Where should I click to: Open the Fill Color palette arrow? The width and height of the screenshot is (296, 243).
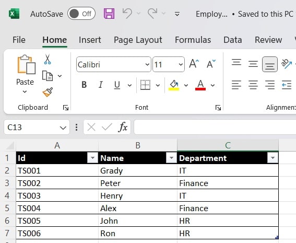coord(186,85)
